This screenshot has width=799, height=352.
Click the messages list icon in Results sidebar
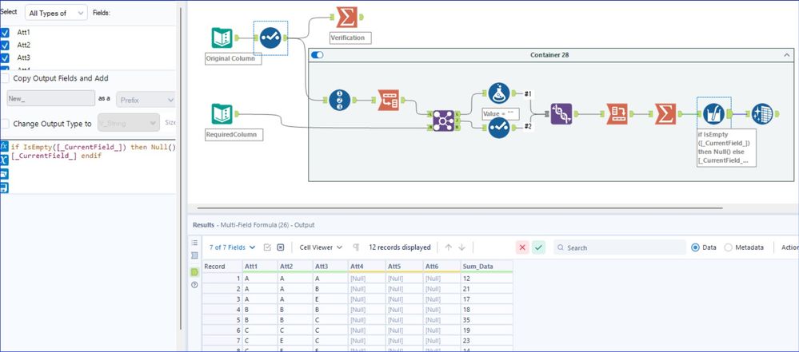pyautogui.click(x=194, y=243)
